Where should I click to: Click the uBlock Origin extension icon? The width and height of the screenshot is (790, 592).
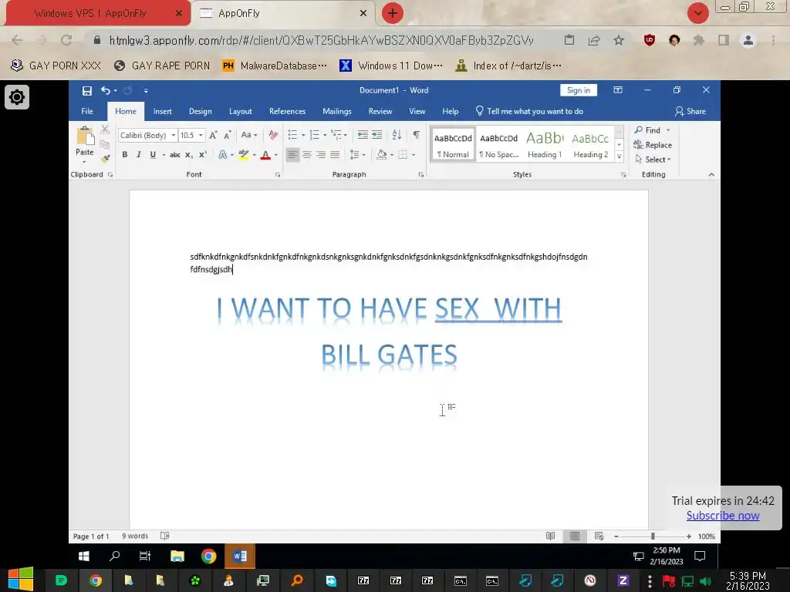[650, 40]
